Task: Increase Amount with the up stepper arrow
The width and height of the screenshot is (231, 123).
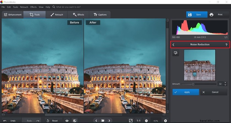Action: point(225,83)
